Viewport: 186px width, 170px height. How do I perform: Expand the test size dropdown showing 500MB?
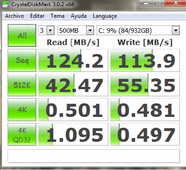(x=90, y=31)
